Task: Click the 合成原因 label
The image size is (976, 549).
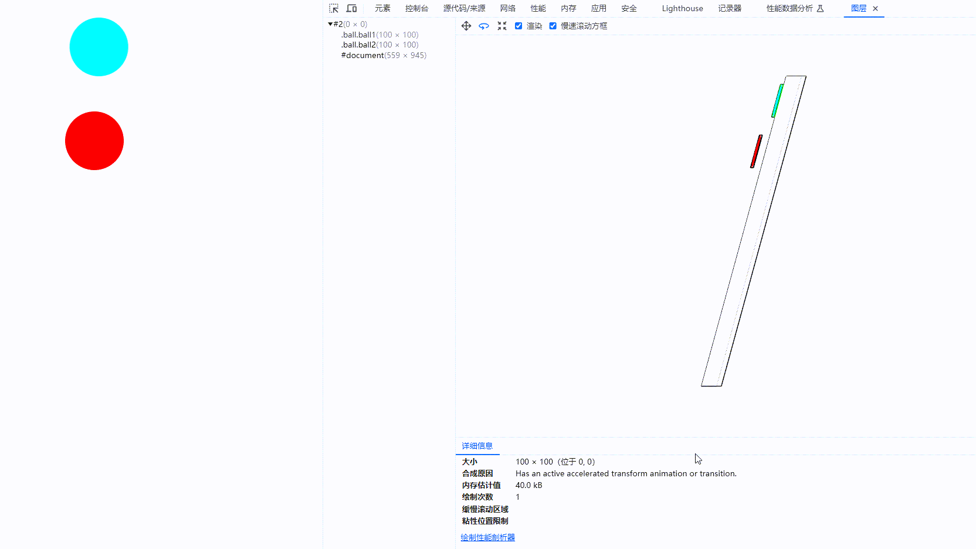Action: (477, 473)
